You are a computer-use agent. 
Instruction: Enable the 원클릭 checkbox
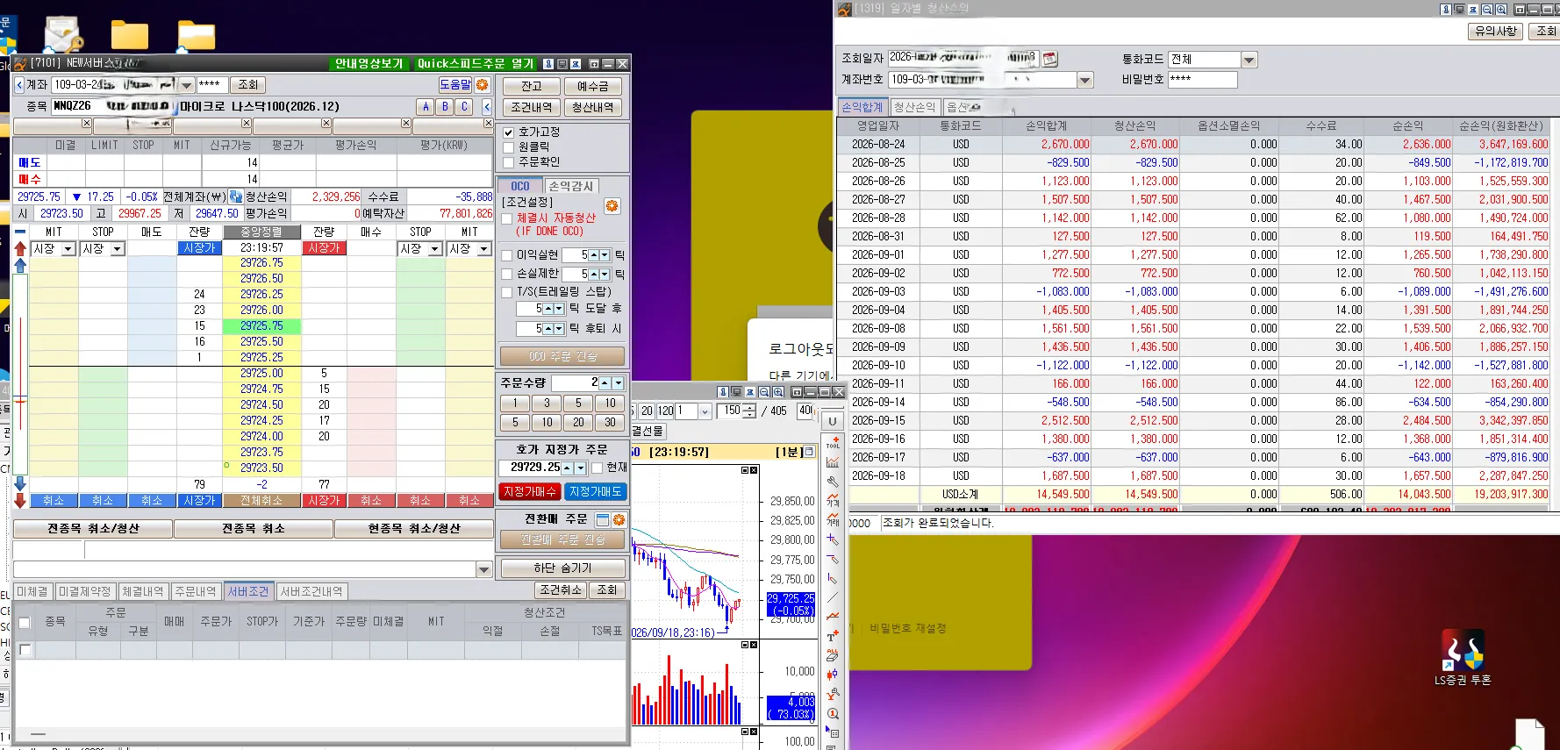(x=508, y=147)
